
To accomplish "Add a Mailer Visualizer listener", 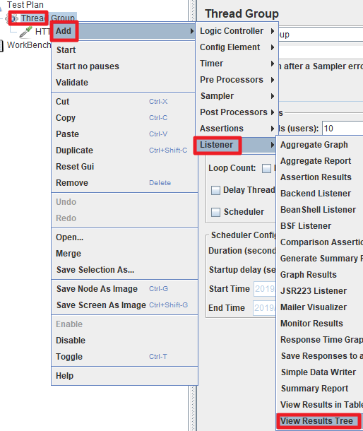I will click(320, 307).
